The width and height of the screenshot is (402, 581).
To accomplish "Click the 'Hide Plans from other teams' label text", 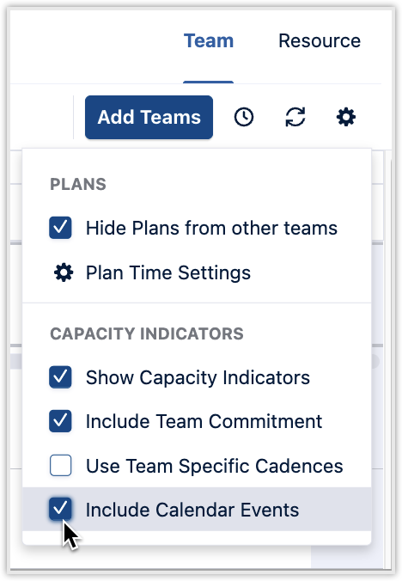I will click(211, 228).
